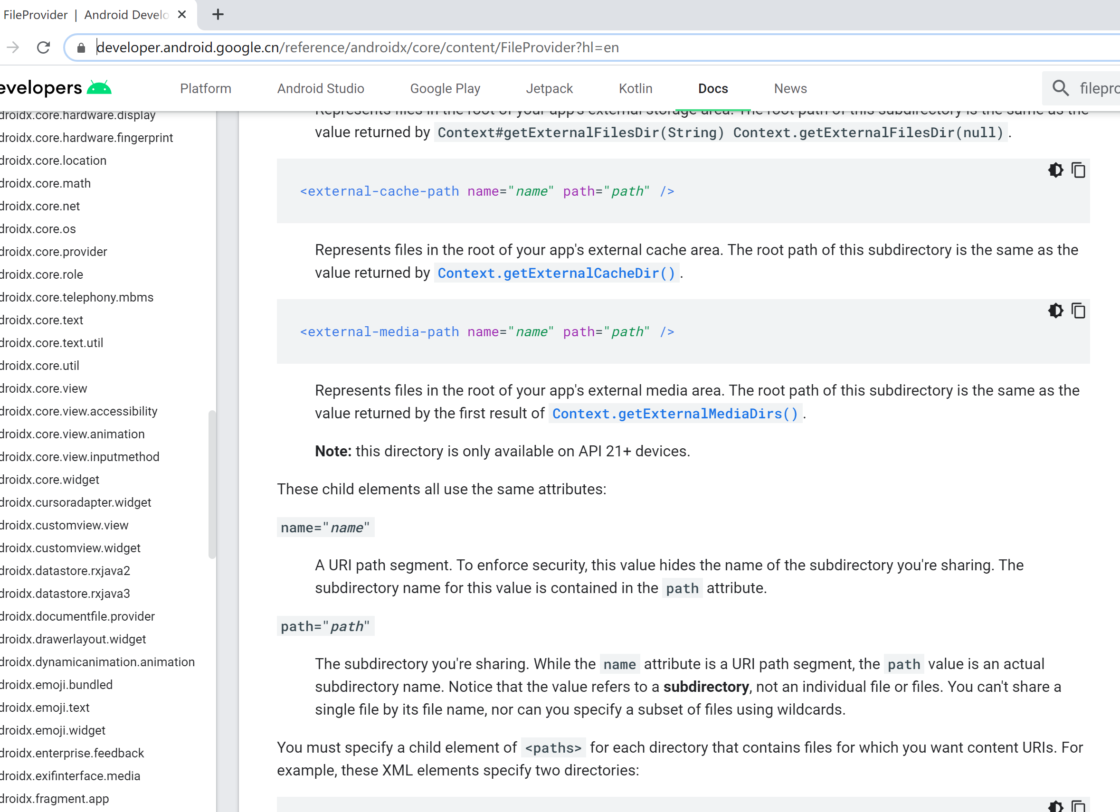Expand the androidx.core.provider sidebar item
This screenshot has height=812, width=1120.
click(x=54, y=251)
